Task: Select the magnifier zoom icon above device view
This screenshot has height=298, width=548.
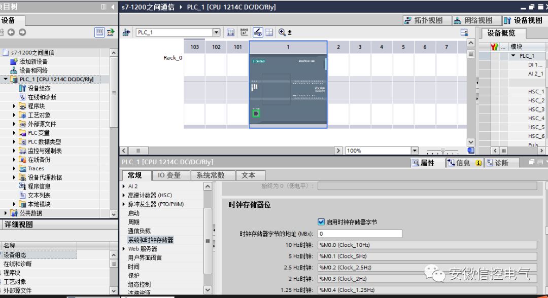Action: click(282, 31)
